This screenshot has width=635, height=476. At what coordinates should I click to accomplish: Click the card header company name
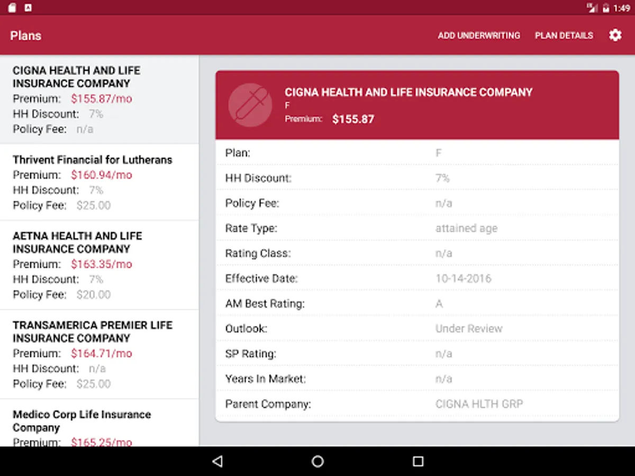click(x=409, y=92)
